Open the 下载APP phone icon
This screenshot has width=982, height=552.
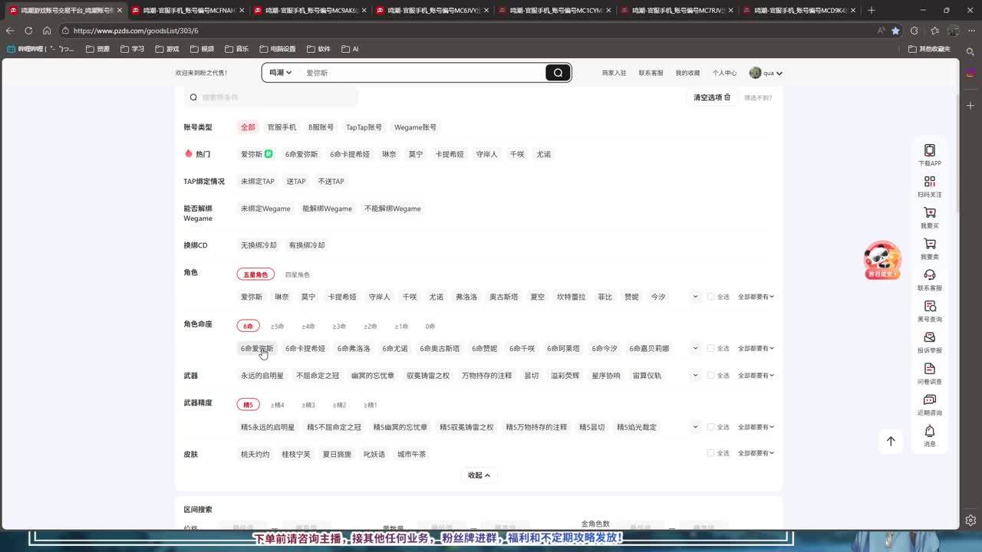(x=929, y=150)
